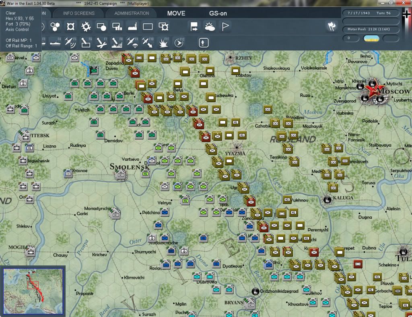412x317 pixels.
Task: Select the F5 plane-with-radar-waves icon
Action: [x=70, y=43]
